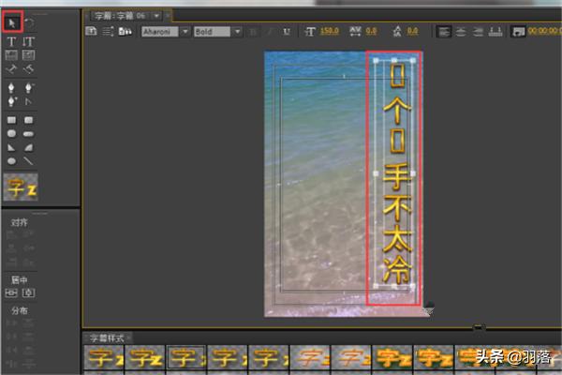Open the Aharoni font family dropdown
Image resolution: width=562 pixels, height=375 pixels.
[185, 32]
